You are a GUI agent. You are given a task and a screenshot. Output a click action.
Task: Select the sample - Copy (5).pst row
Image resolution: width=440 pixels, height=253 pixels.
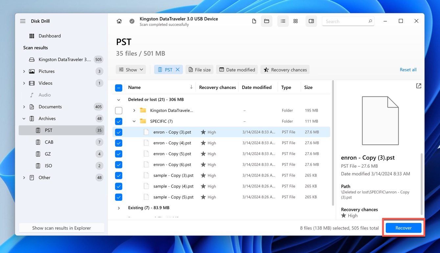[x=221, y=197]
